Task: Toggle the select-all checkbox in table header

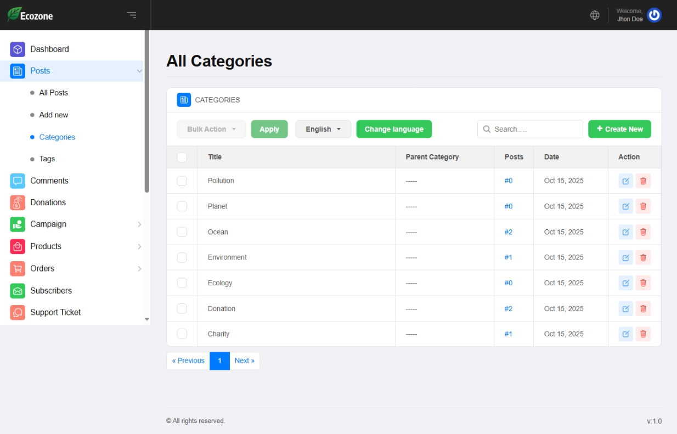Action: coord(182,157)
